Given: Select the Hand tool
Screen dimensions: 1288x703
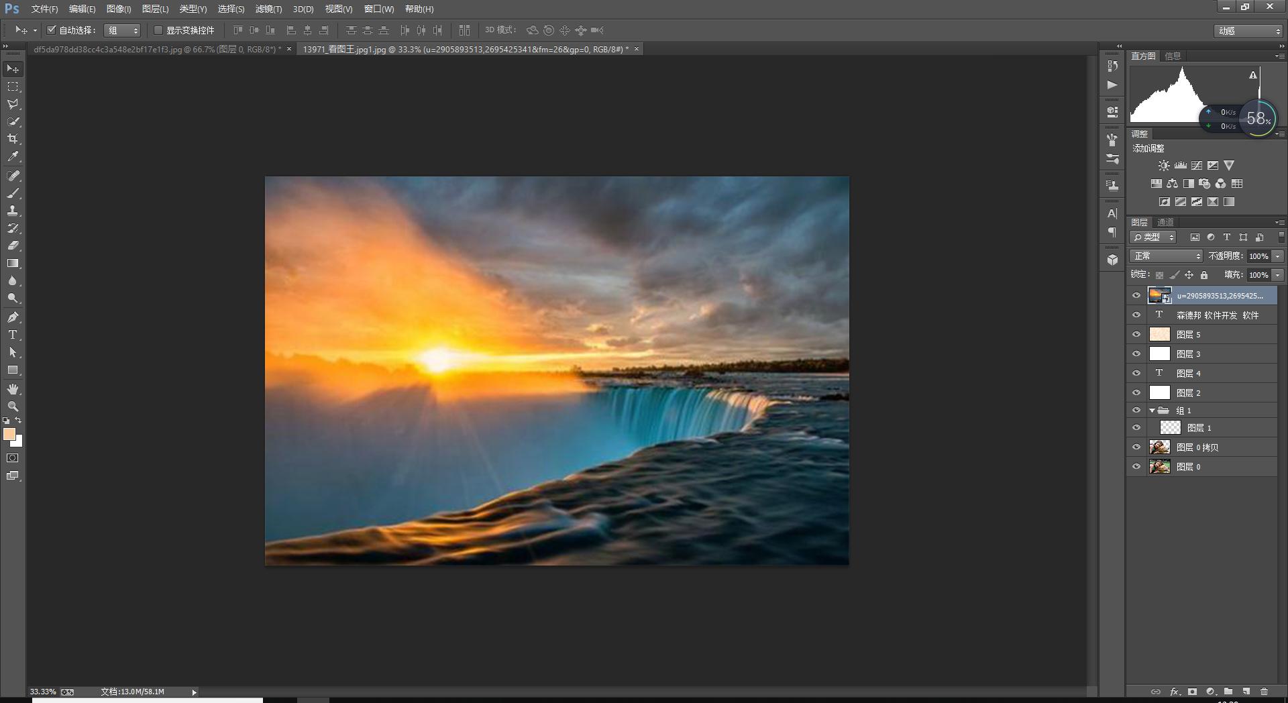Looking at the screenshot, I should click(13, 389).
